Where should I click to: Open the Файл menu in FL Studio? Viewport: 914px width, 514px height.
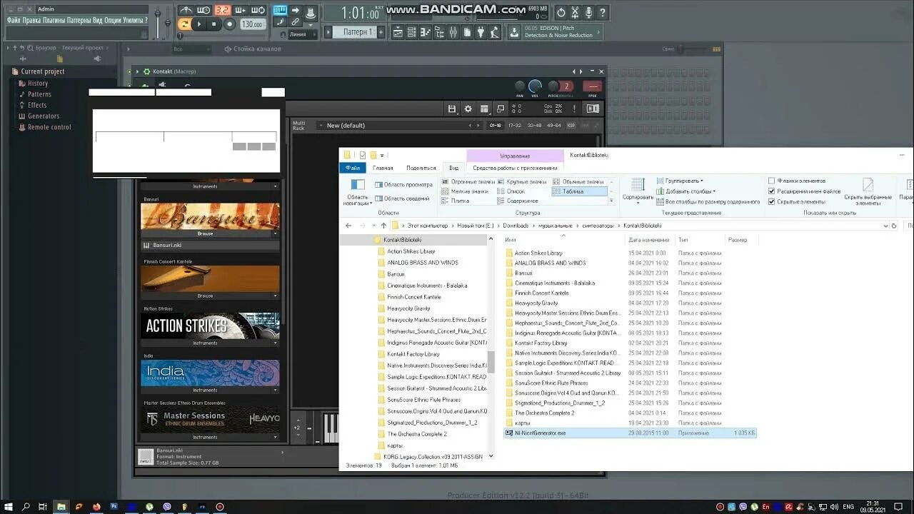point(14,20)
